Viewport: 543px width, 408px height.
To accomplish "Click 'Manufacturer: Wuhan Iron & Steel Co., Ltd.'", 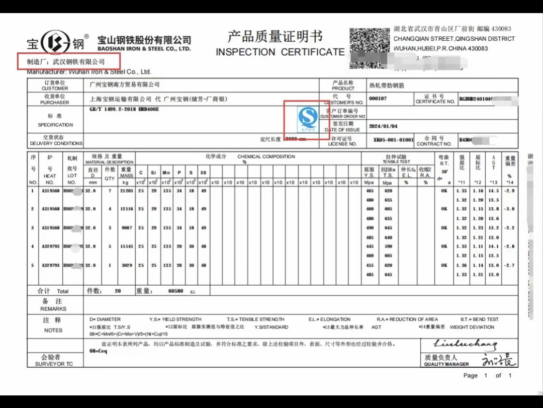I will [x=89, y=72].
